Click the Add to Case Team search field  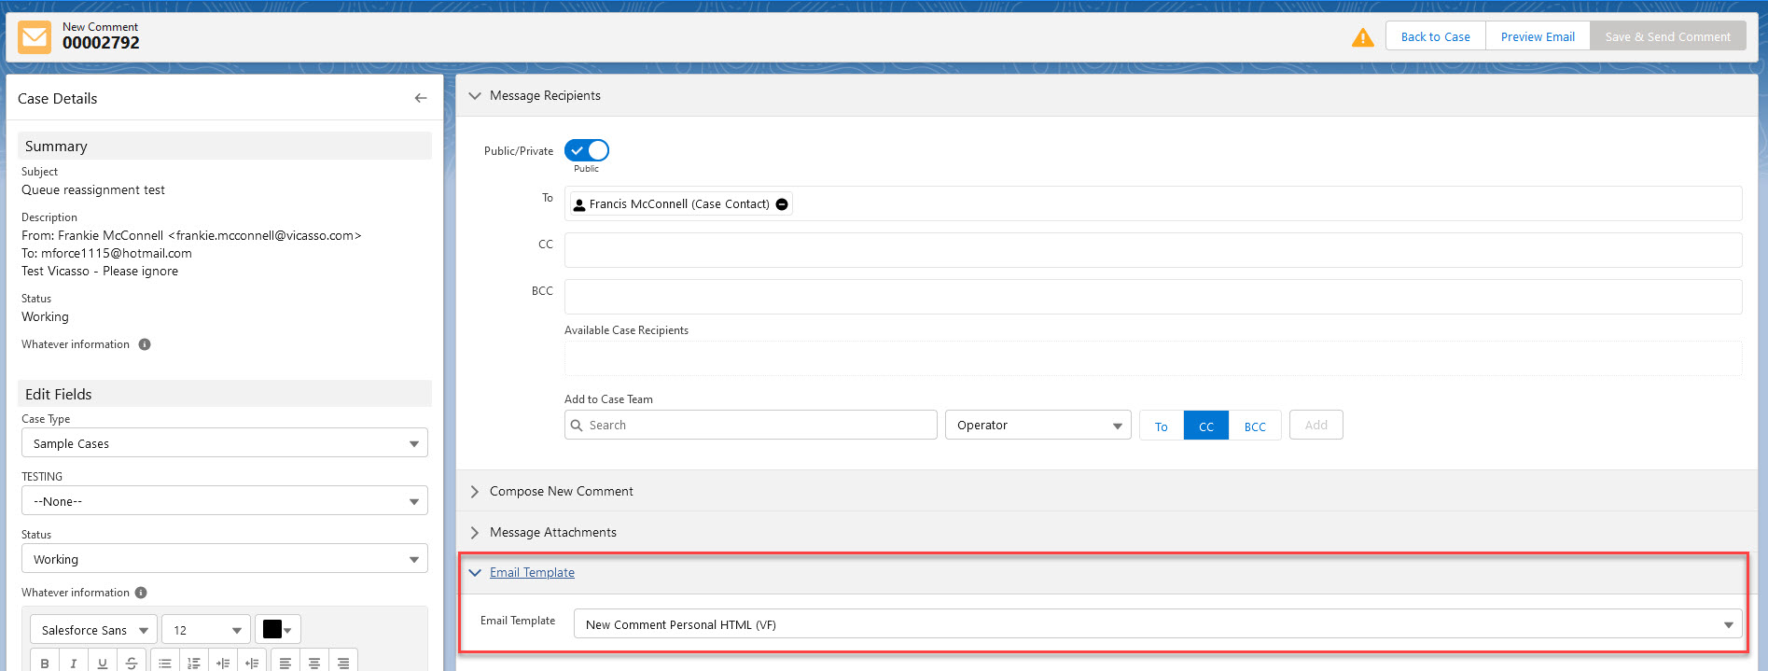(x=751, y=426)
